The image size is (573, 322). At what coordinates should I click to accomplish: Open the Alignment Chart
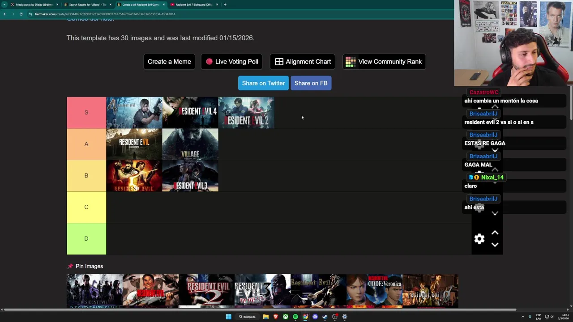[x=303, y=62]
